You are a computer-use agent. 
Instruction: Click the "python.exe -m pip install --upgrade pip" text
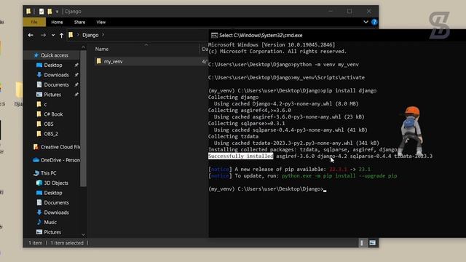339,176
